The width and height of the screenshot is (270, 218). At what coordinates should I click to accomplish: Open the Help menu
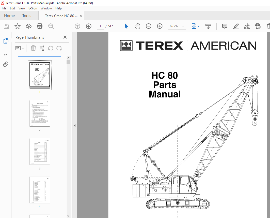click(x=58, y=8)
